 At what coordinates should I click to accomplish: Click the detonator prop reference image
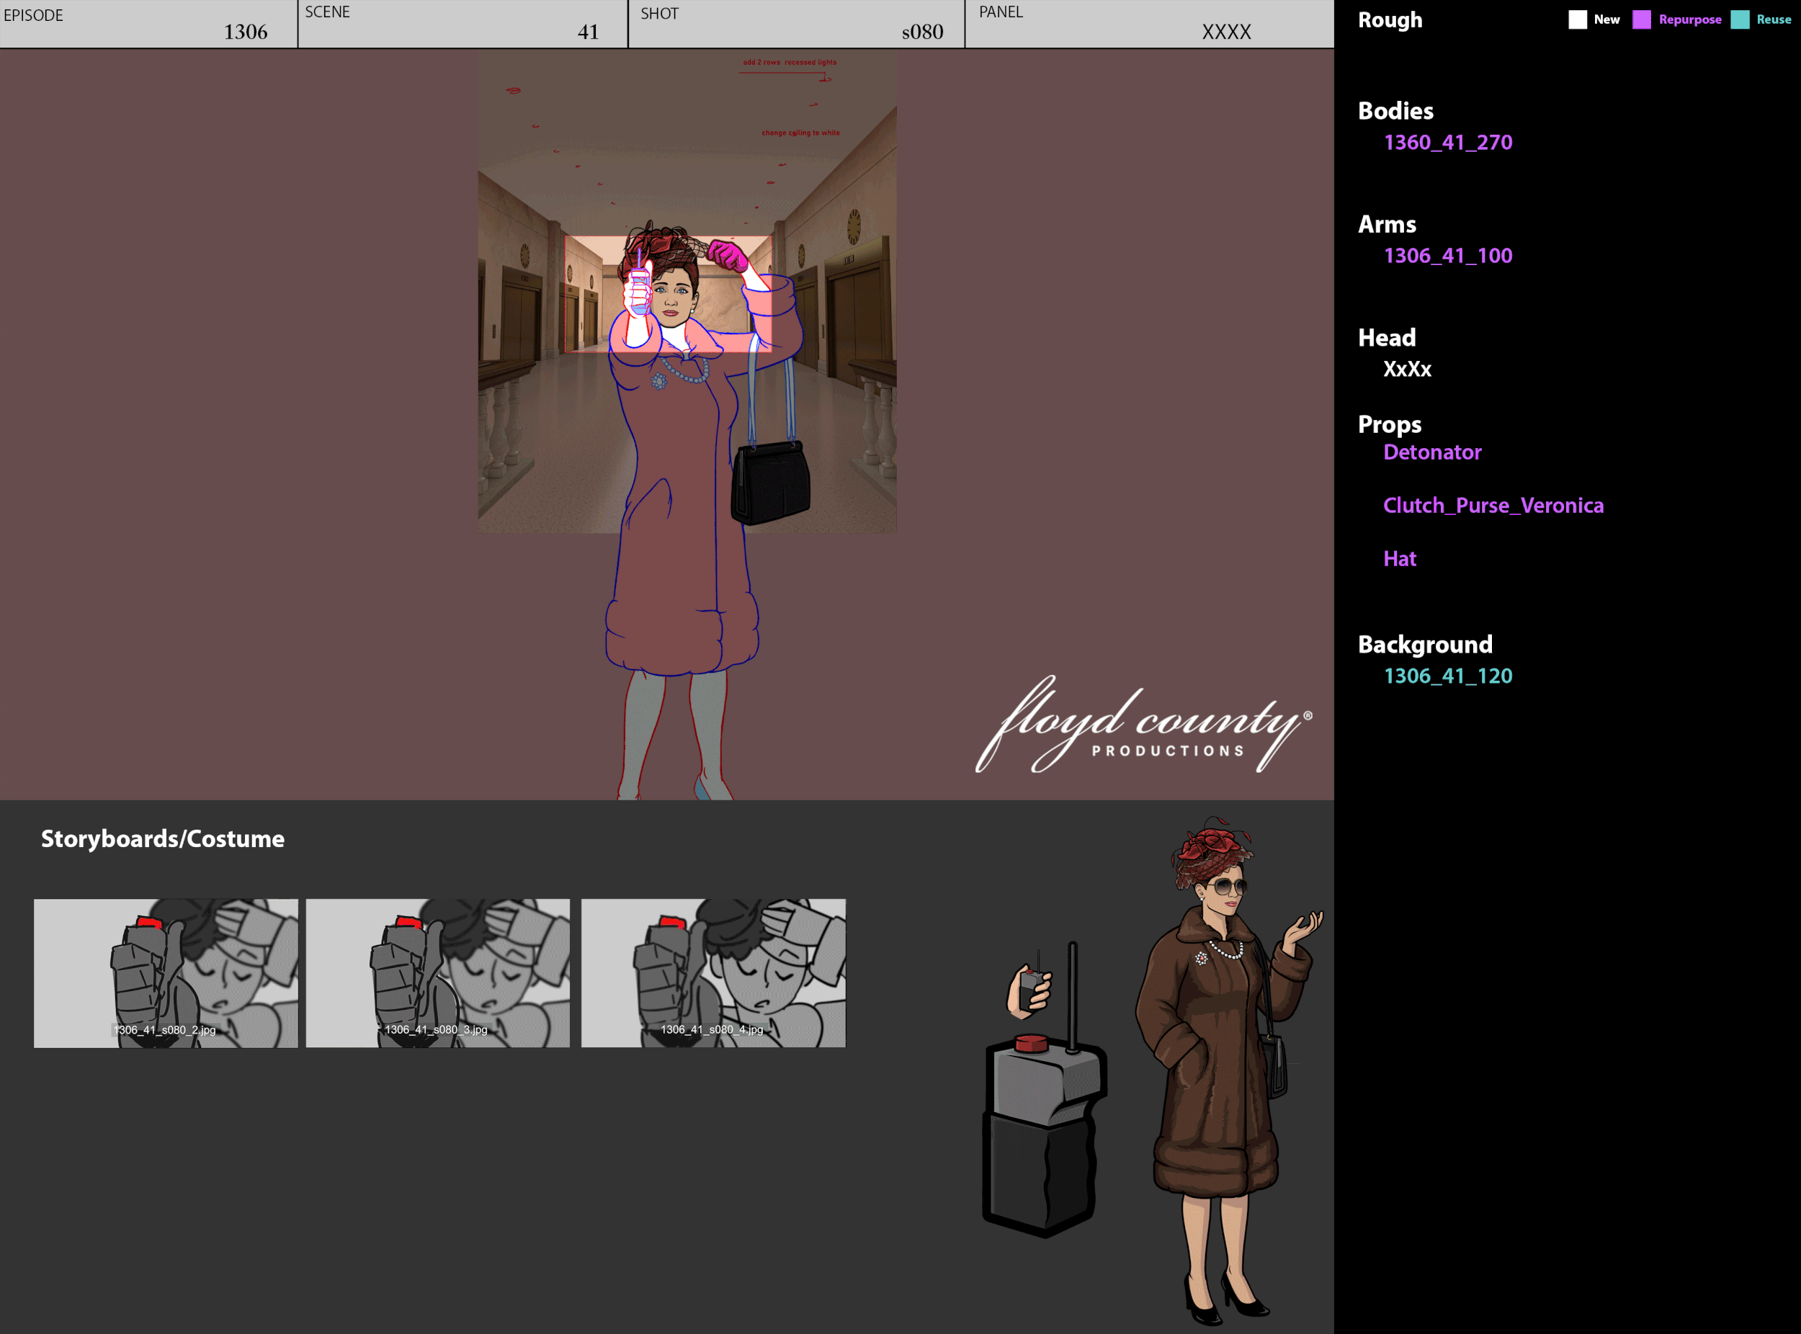(x=1045, y=1090)
